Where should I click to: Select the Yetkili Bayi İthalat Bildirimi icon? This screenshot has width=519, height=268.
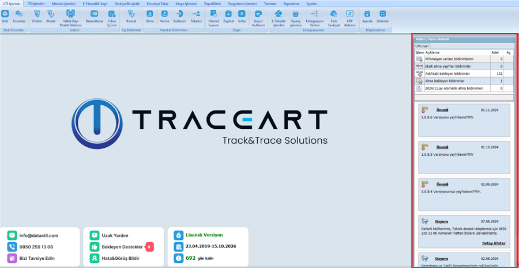point(71,16)
